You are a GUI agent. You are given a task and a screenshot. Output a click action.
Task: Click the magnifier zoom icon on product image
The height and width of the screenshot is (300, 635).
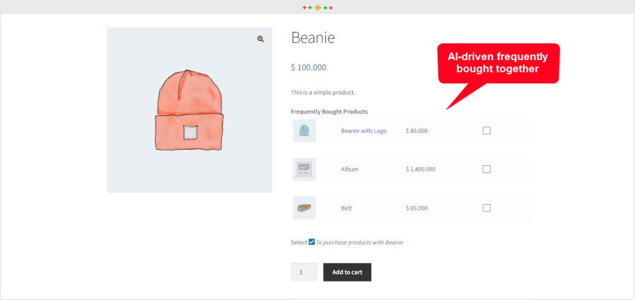(260, 40)
